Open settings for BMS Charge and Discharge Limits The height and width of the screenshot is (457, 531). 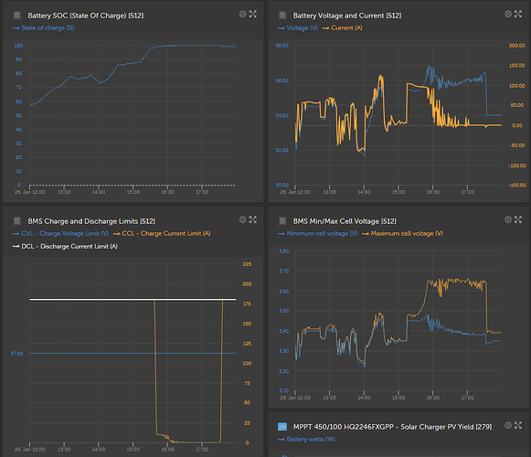(243, 219)
